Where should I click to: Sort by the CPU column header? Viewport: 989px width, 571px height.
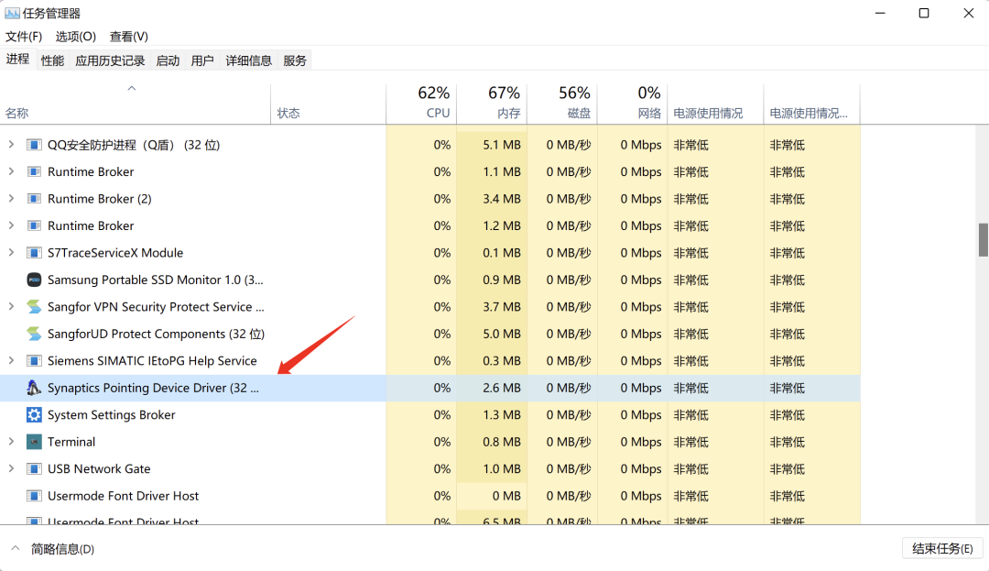coord(421,104)
